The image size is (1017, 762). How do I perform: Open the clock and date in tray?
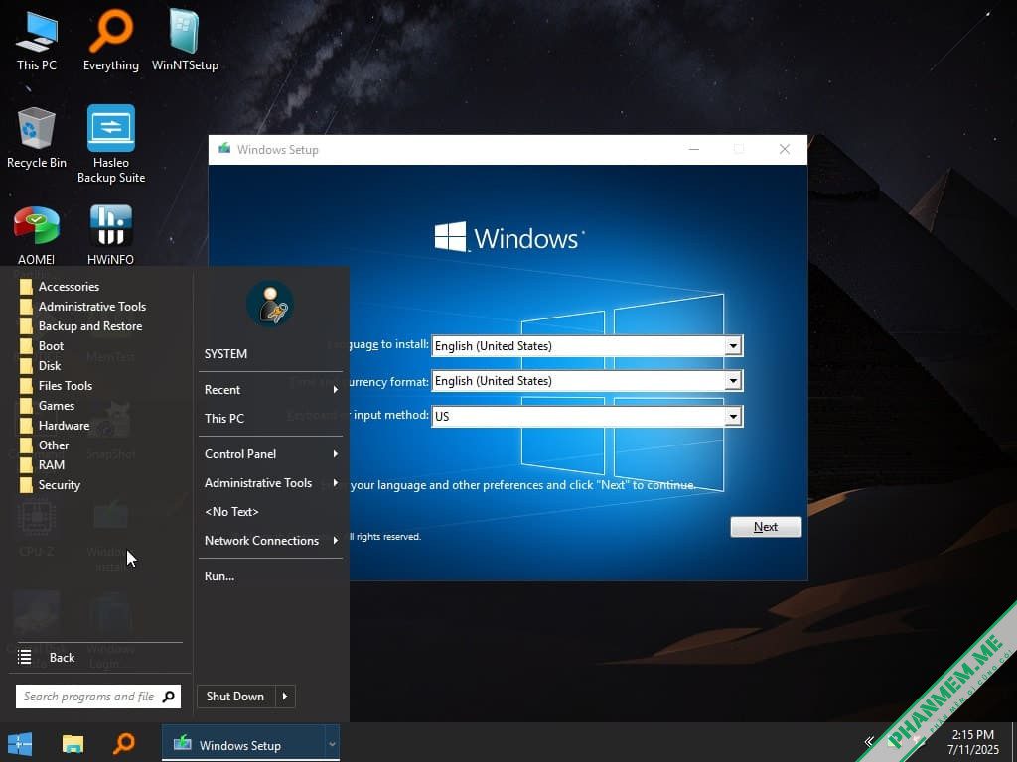(x=973, y=742)
